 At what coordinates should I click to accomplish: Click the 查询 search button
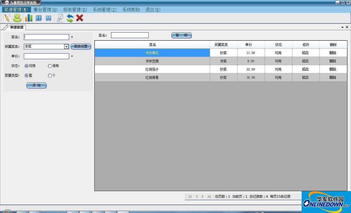(181, 35)
